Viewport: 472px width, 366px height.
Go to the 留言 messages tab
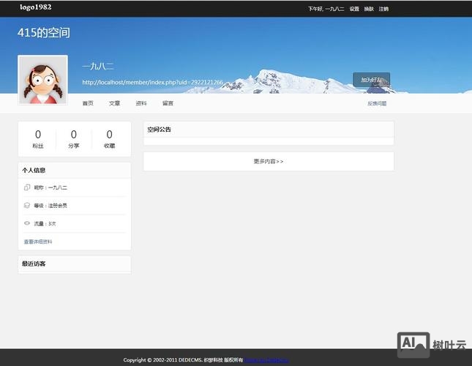pos(168,103)
